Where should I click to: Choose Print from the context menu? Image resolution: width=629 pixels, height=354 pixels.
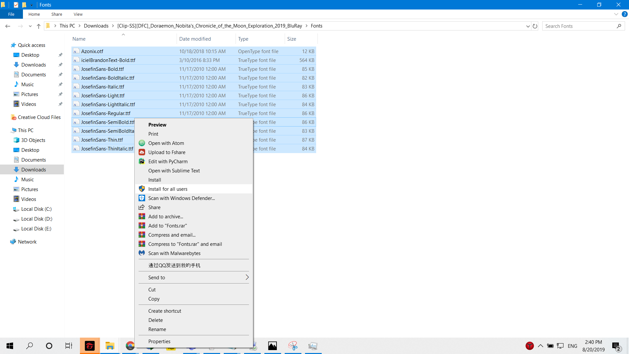[194, 134]
